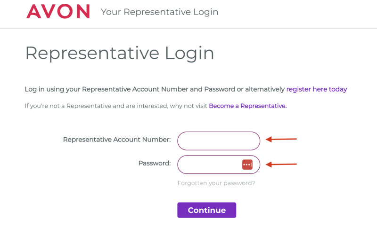Click the letter N in AVON logo
This screenshot has width=377, height=235.
83,11
